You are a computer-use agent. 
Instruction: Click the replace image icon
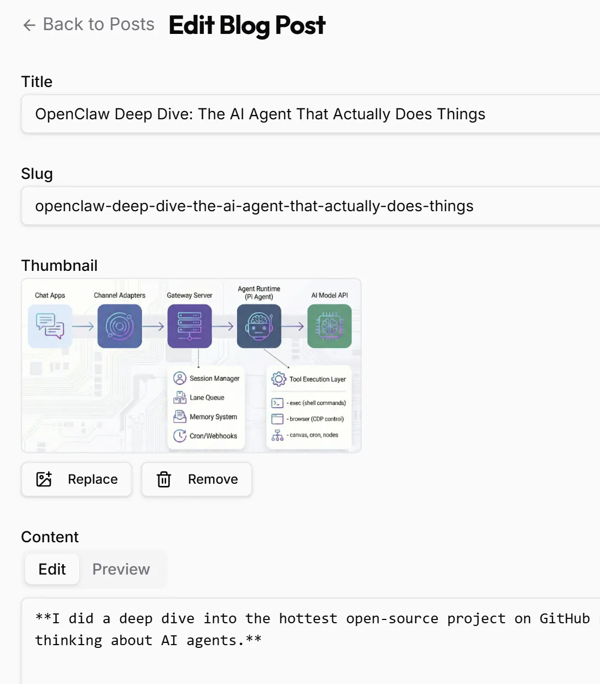tap(44, 479)
